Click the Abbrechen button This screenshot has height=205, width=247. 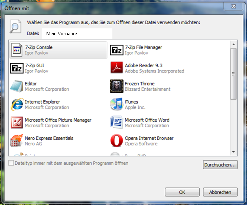click(x=220, y=192)
